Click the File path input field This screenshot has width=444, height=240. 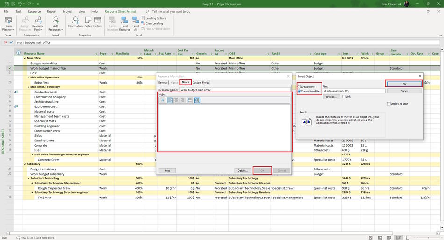(x=354, y=91)
